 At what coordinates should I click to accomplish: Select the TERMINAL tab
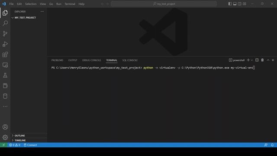(112, 60)
